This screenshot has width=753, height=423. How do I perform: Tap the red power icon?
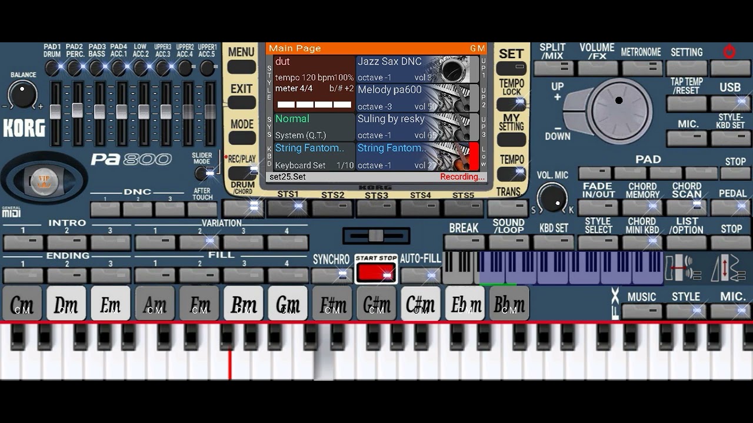tap(729, 52)
